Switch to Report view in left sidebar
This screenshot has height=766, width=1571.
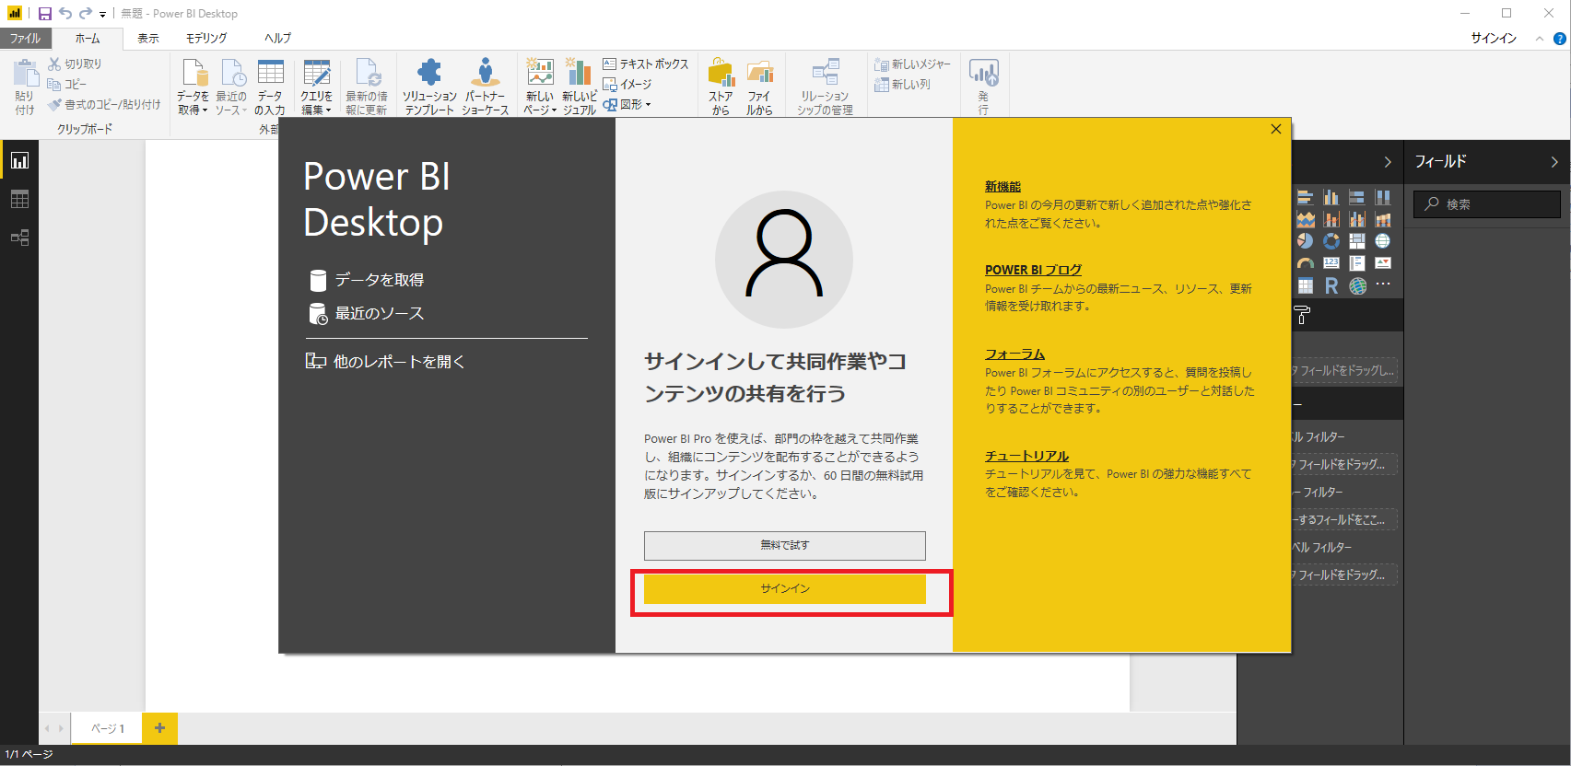tap(19, 160)
